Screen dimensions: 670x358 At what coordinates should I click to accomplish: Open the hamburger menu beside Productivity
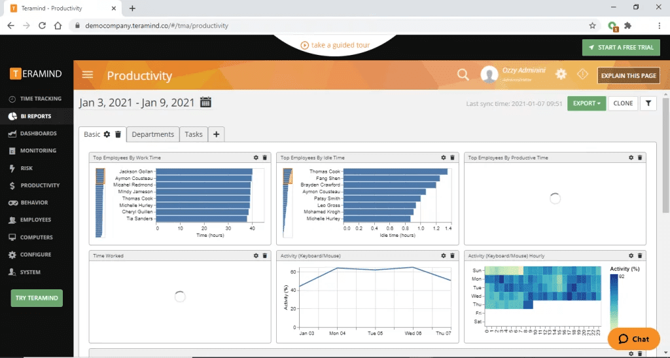coord(88,75)
